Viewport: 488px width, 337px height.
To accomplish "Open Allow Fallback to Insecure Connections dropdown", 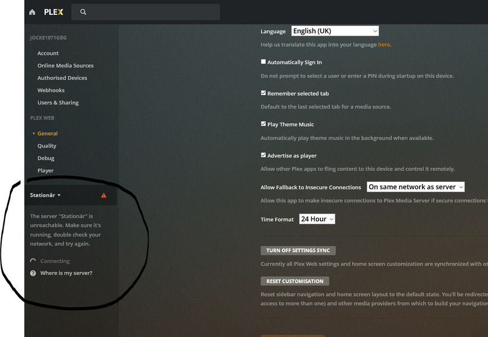I will 416,187.
